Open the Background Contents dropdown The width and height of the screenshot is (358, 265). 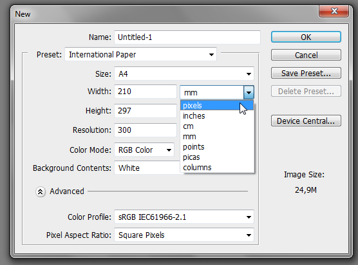[147, 168]
